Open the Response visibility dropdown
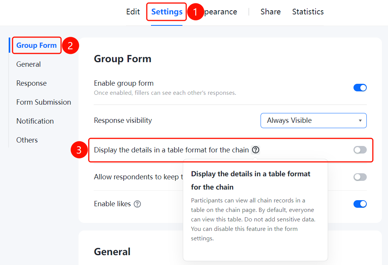 click(314, 121)
